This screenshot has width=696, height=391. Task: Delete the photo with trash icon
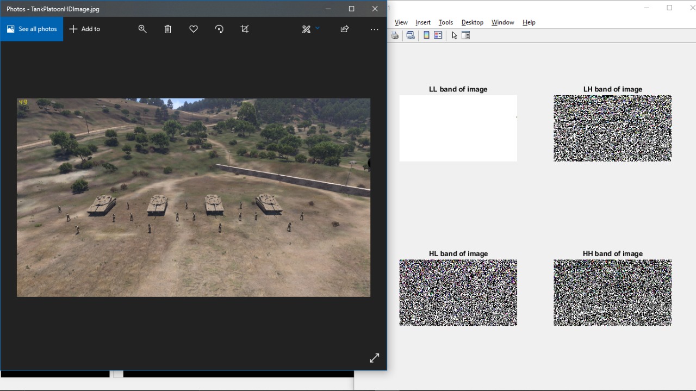pyautogui.click(x=168, y=29)
